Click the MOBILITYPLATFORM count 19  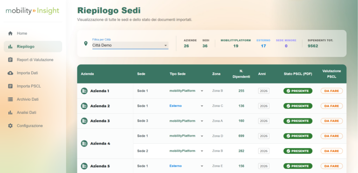coord(235,46)
